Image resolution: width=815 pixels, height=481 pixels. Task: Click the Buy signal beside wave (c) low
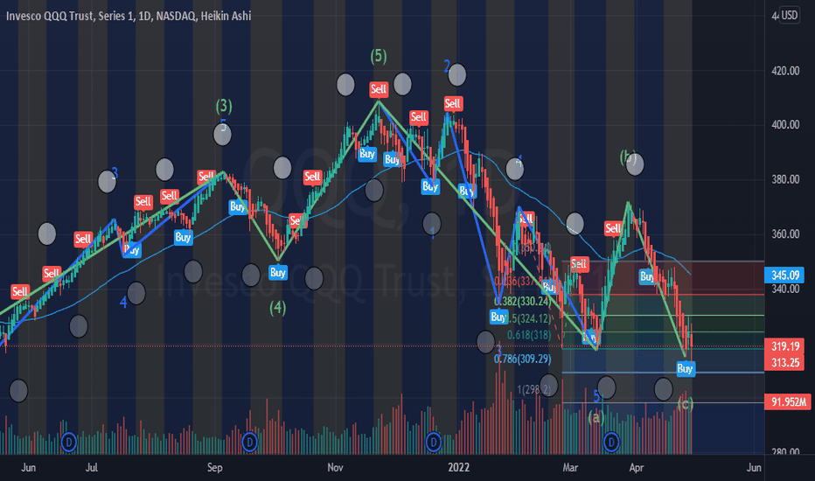tap(685, 369)
